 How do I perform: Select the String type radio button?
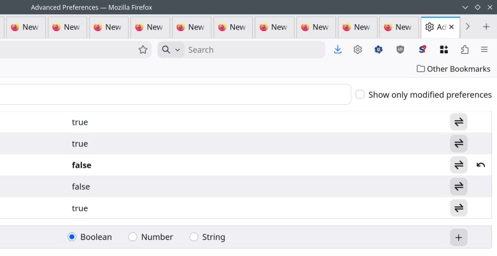194,237
